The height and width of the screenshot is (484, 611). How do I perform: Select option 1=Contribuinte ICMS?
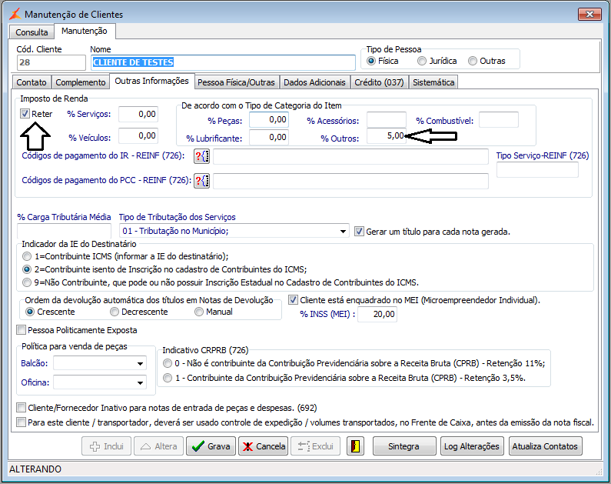coord(27,256)
